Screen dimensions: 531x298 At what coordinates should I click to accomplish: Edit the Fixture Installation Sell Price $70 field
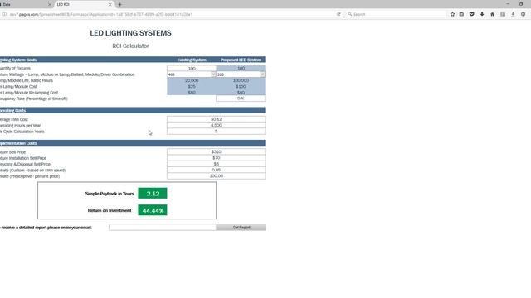[216, 158]
